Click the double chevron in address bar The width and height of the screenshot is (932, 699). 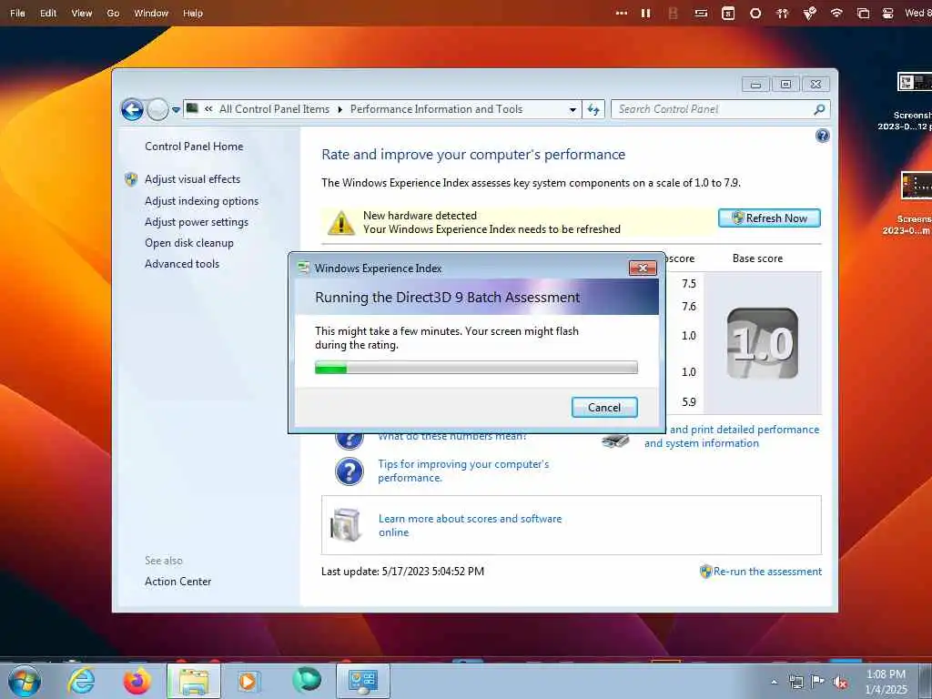point(208,109)
